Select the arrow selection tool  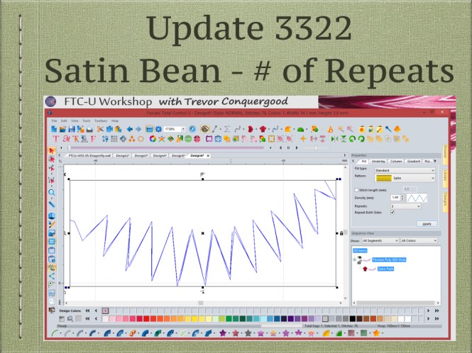[52, 150]
